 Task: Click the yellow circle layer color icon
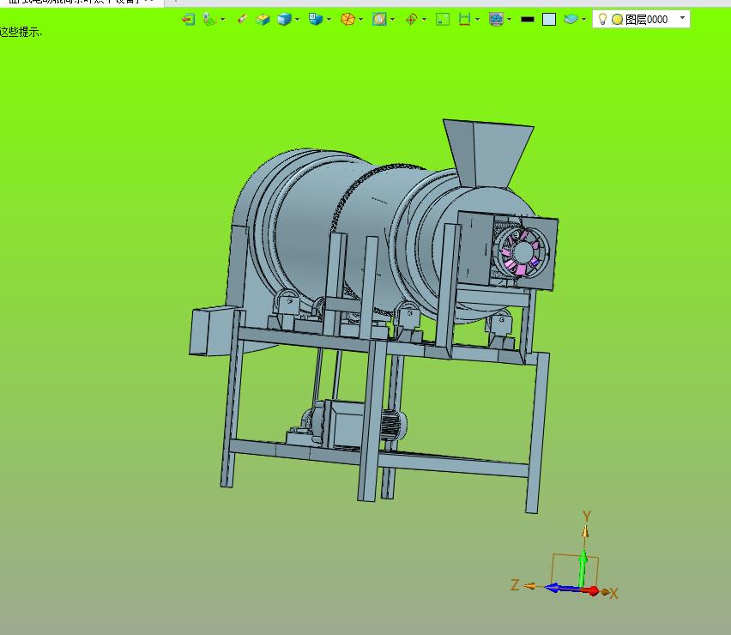tap(617, 20)
